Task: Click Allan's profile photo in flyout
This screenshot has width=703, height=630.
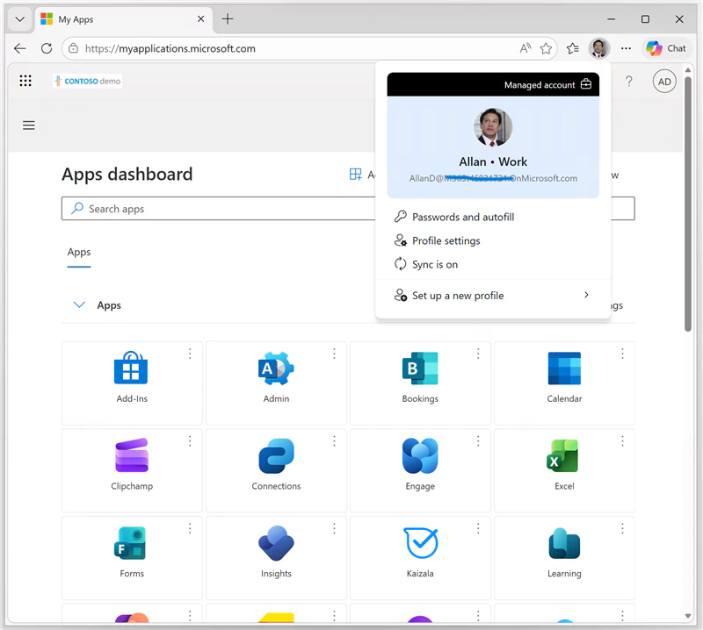Action: (x=493, y=126)
